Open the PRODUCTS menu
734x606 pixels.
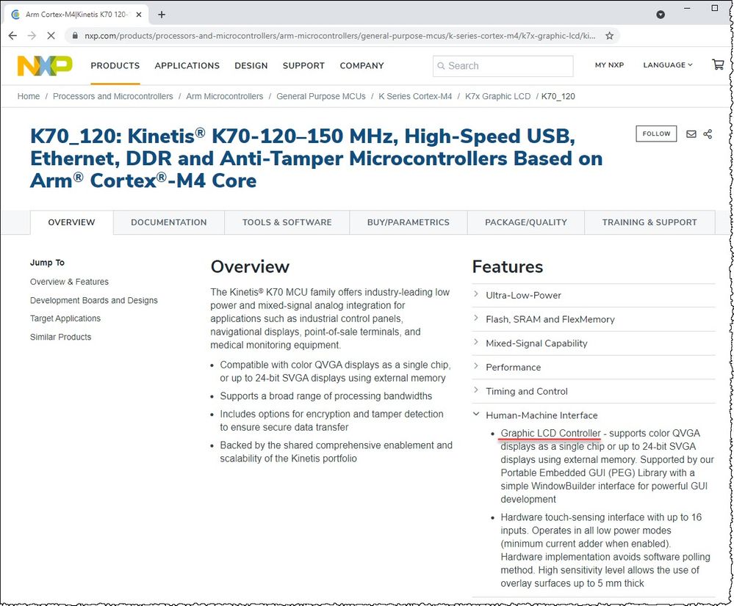(x=115, y=65)
